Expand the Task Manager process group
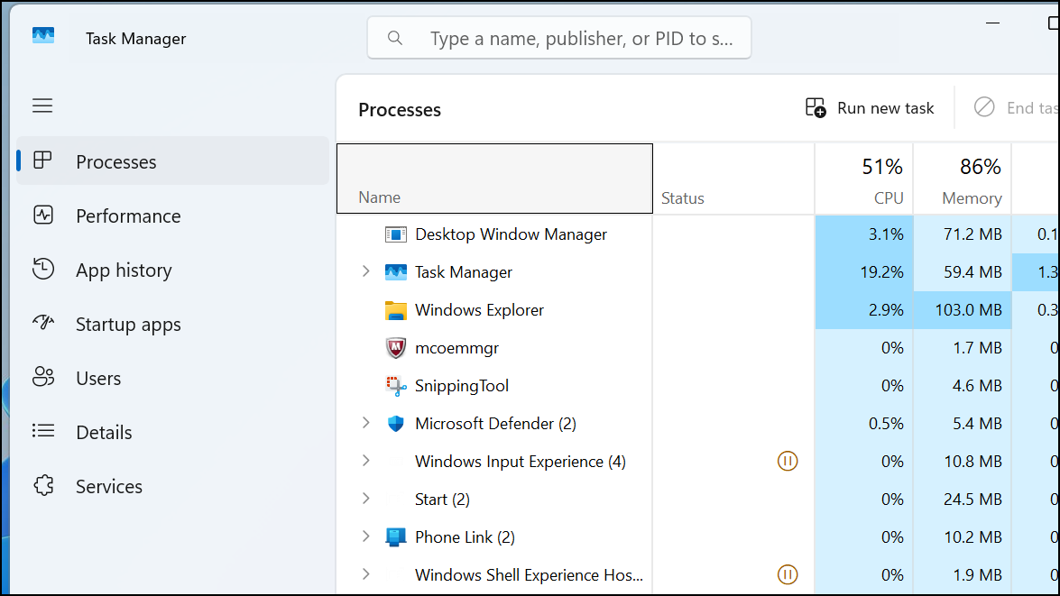Image resolution: width=1060 pixels, height=596 pixels. point(365,271)
